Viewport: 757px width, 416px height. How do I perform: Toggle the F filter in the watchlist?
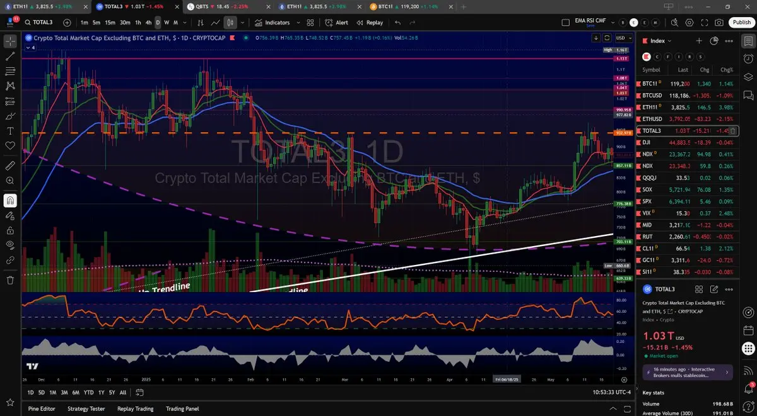[668, 56]
